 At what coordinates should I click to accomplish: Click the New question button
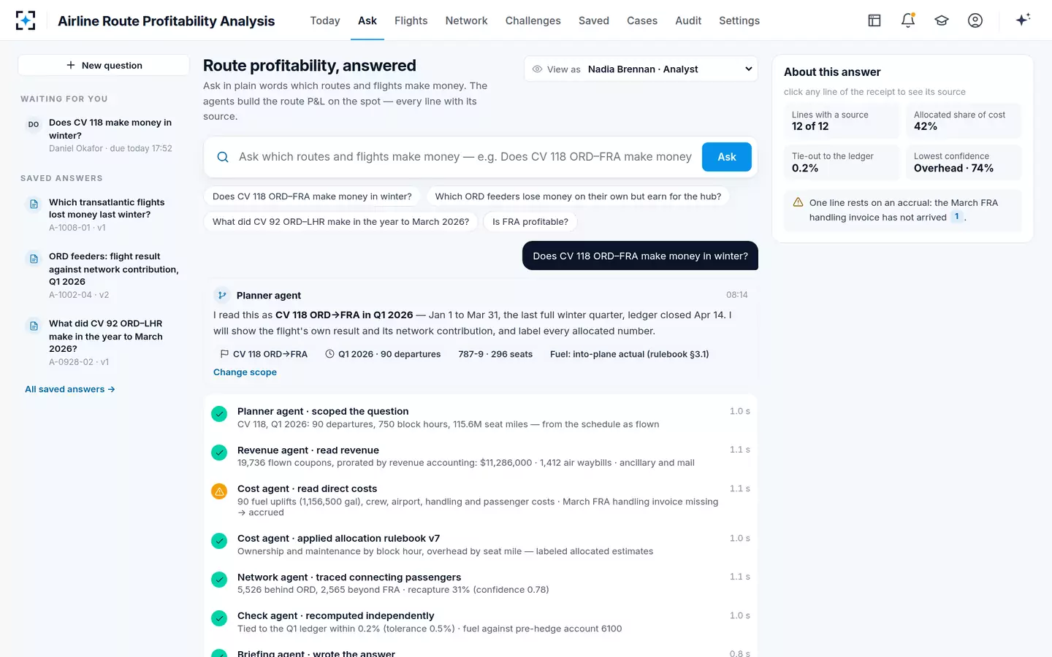(104, 65)
